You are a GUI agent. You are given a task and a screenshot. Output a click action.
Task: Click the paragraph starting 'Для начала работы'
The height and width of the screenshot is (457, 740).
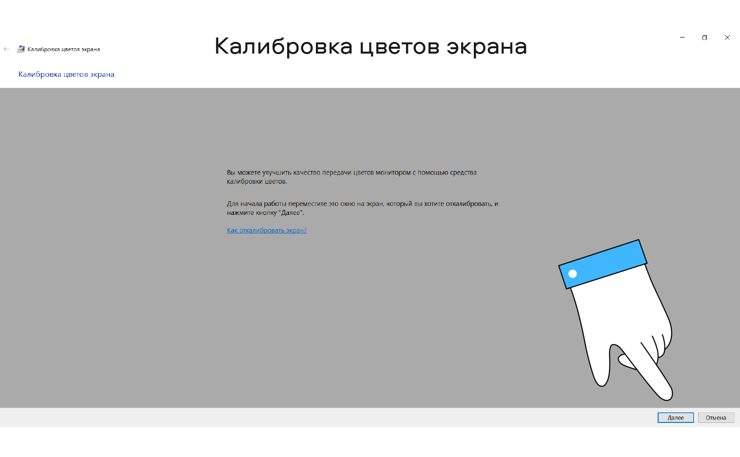coord(362,208)
